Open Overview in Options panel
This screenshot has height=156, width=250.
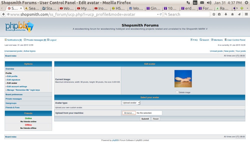click(10, 69)
